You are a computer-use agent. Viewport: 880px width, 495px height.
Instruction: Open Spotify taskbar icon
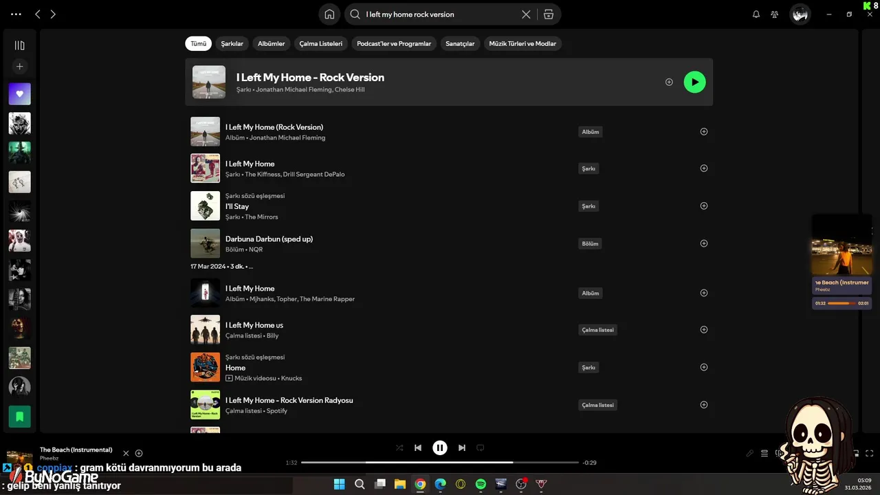tap(481, 484)
